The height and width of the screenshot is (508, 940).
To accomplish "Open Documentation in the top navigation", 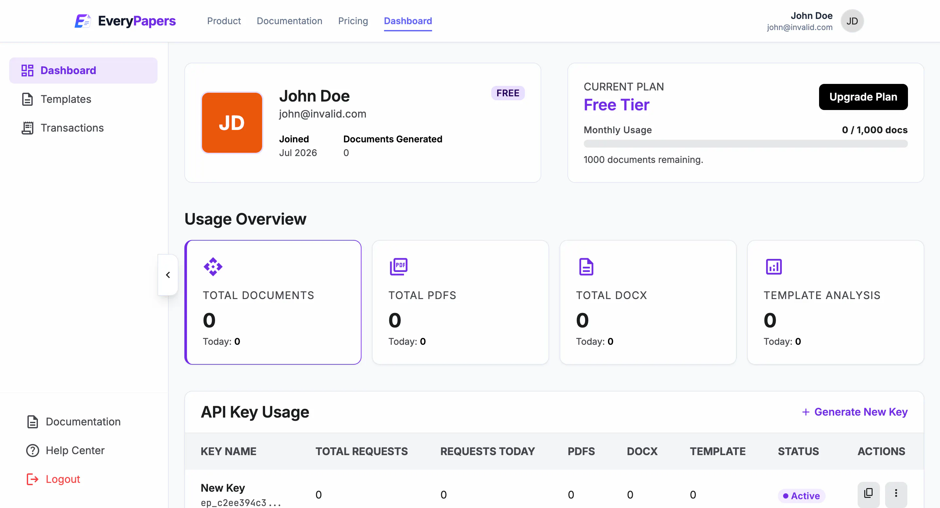I will click(289, 21).
